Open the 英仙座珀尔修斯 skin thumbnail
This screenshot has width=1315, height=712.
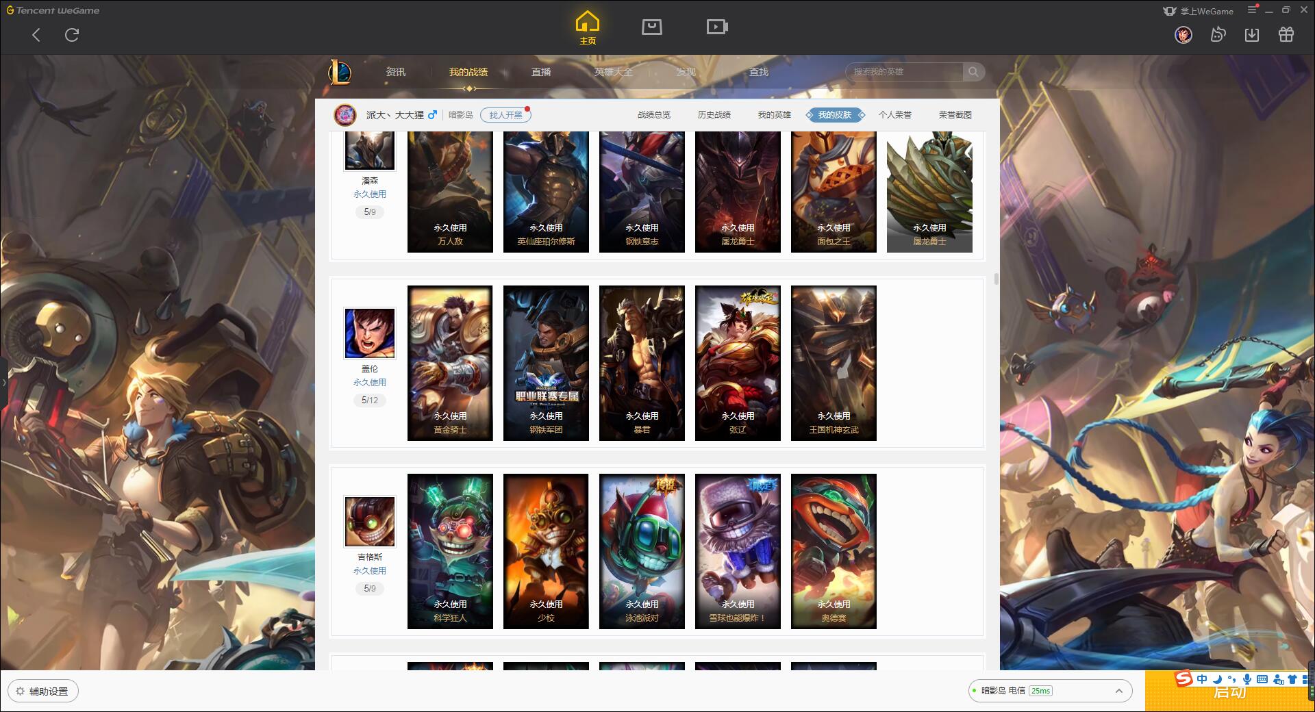pyautogui.click(x=546, y=192)
